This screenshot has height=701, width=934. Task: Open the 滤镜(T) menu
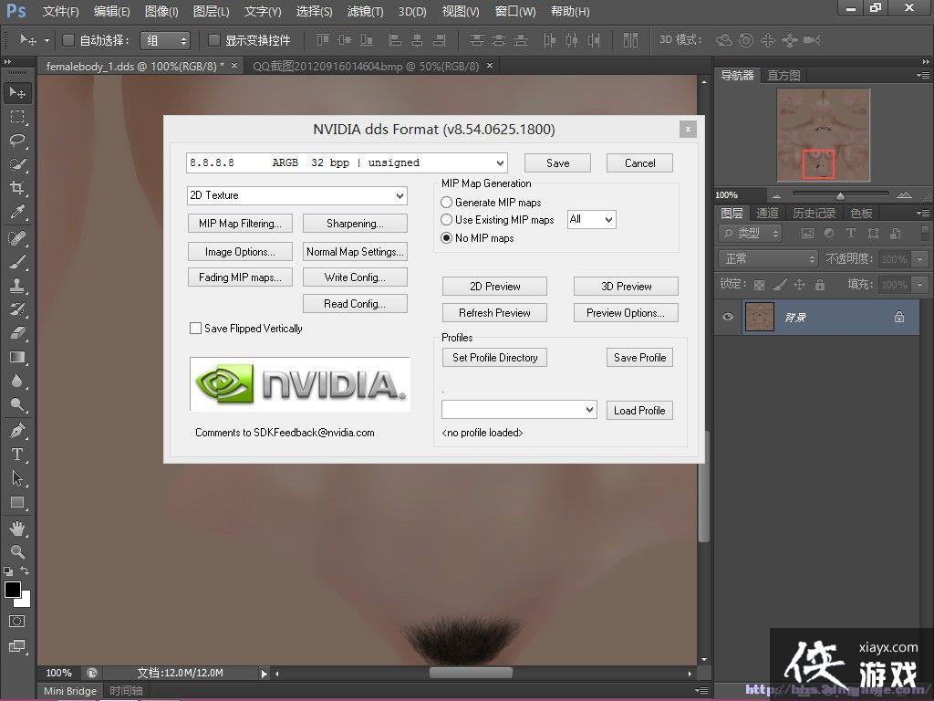(365, 12)
